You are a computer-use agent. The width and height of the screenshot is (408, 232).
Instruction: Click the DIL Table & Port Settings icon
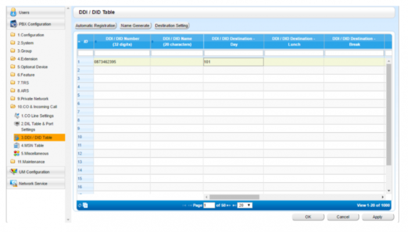click(x=16, y=124)
